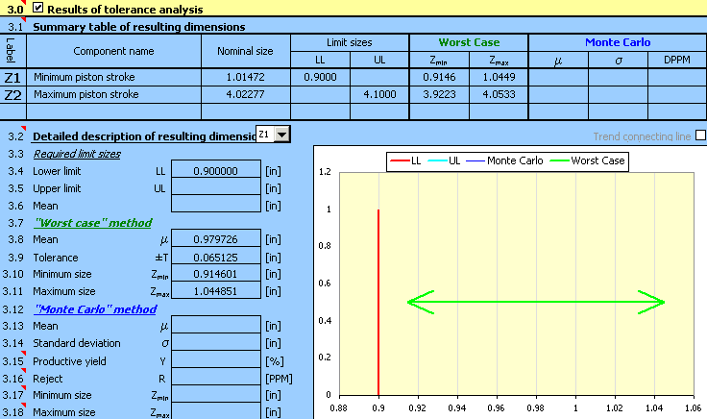
Task: Select nominal size cell 4.02277
Action: coord(246,95)
